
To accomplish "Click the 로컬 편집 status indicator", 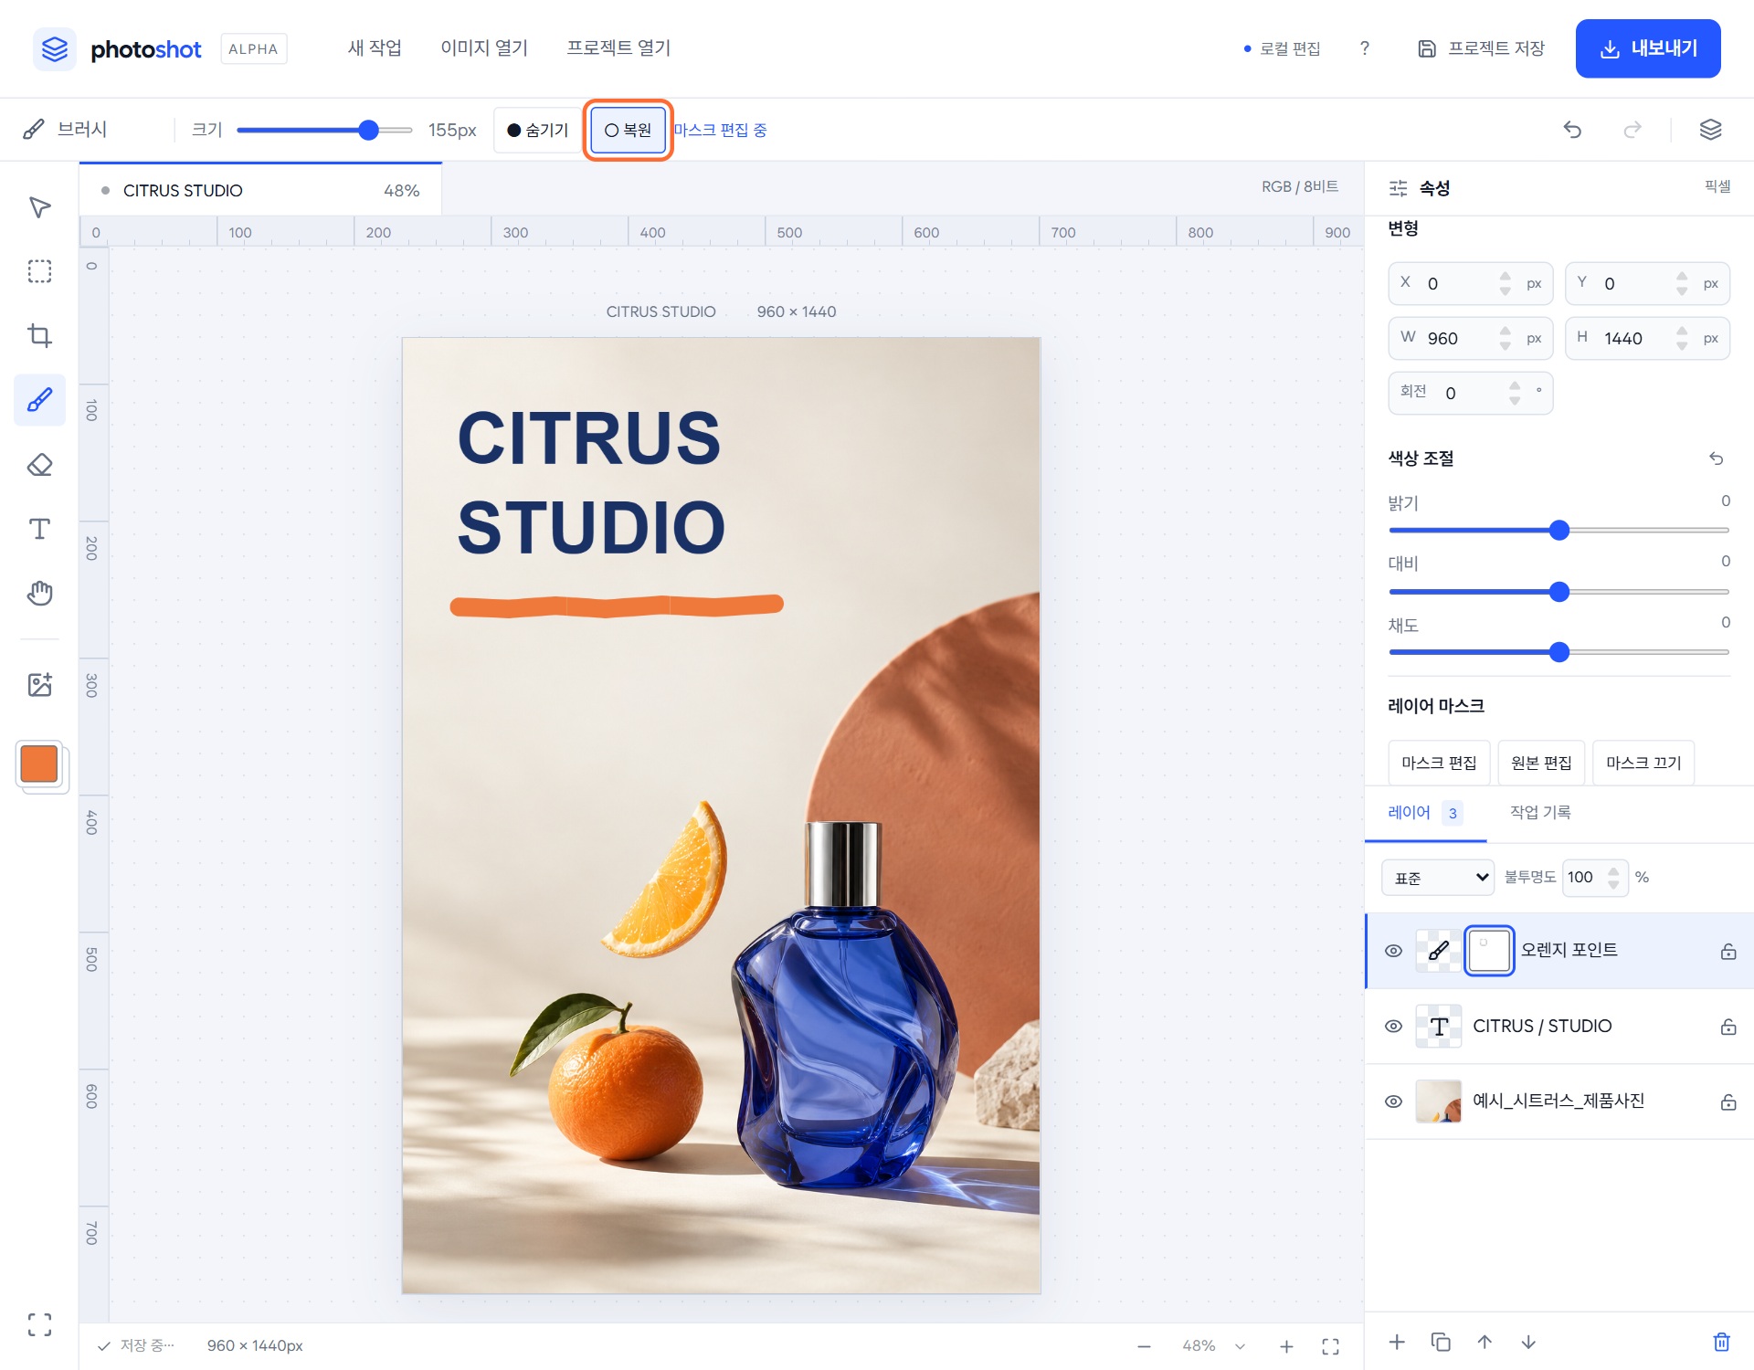I will click(x=1282, y=48).
